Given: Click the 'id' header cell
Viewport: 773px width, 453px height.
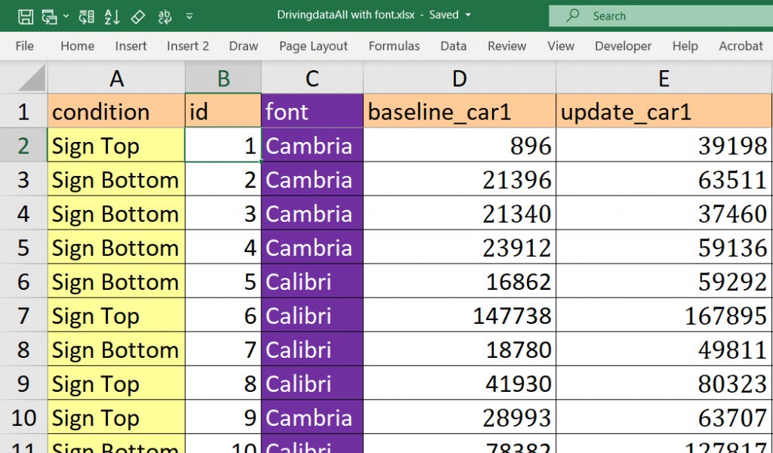Looking at the screenshot, I should click(x=223, y=111).
